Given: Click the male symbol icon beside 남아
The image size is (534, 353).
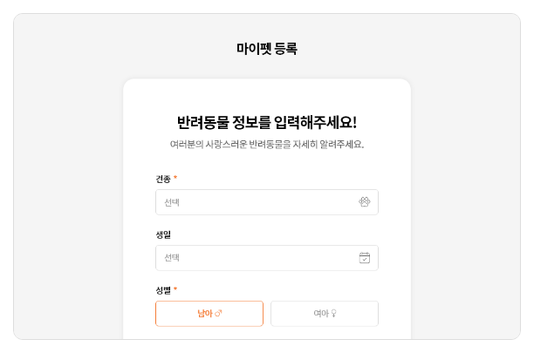Looking at the screenshot, I should click(x=219, y=314).
